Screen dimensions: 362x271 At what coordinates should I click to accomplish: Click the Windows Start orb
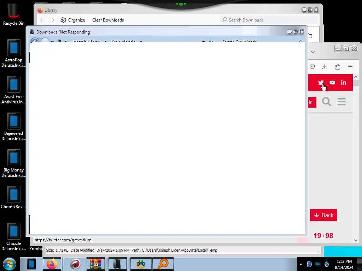coord(10,264)
